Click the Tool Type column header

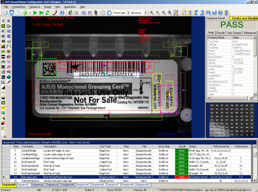[x=108, y=147]
